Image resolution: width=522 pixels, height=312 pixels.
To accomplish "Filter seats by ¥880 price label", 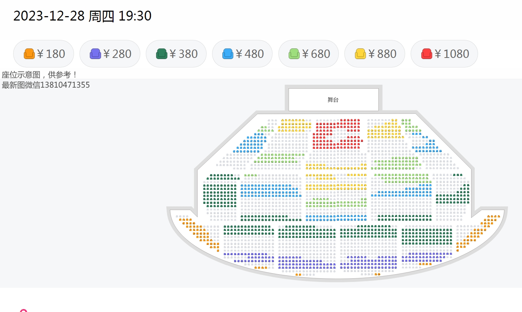I will 382,54.
